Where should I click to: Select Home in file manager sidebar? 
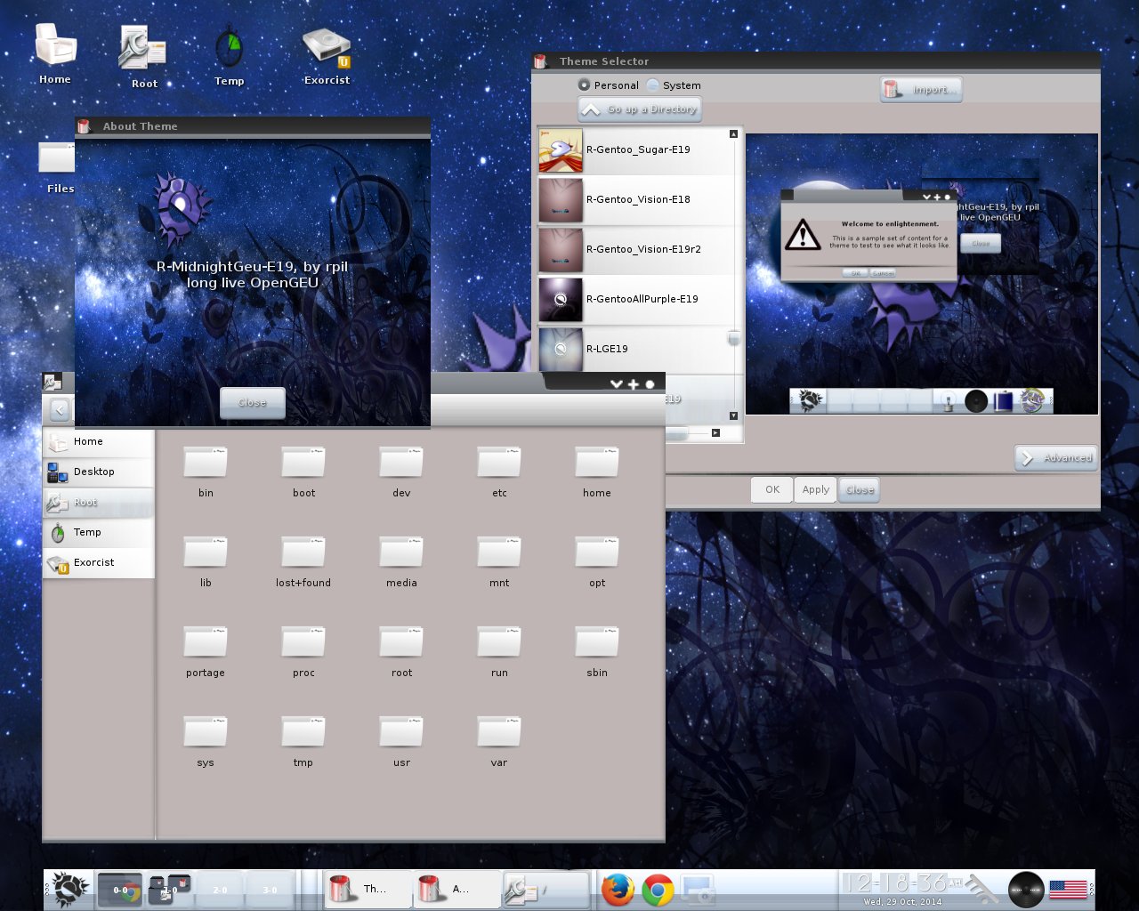tap(98, 442)
